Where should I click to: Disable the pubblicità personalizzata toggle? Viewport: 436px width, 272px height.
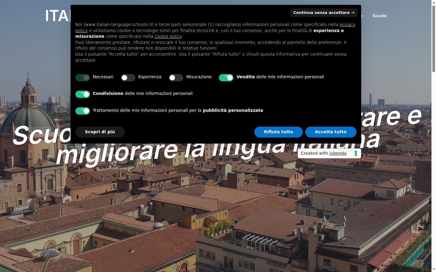coord(83,111)
